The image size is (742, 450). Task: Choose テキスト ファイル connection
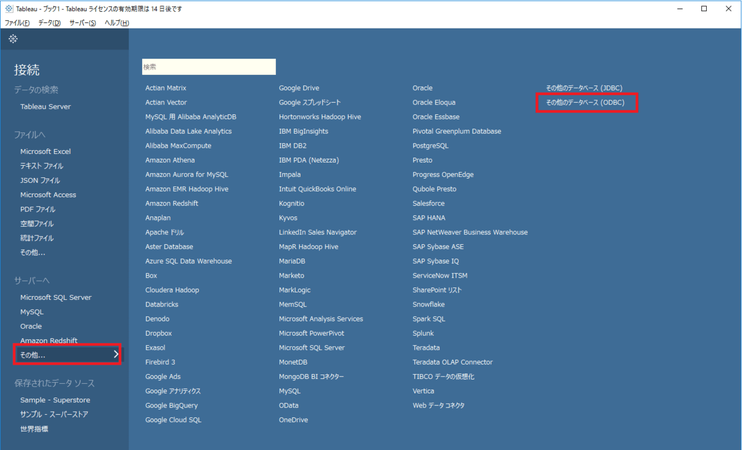pos(41,166)
